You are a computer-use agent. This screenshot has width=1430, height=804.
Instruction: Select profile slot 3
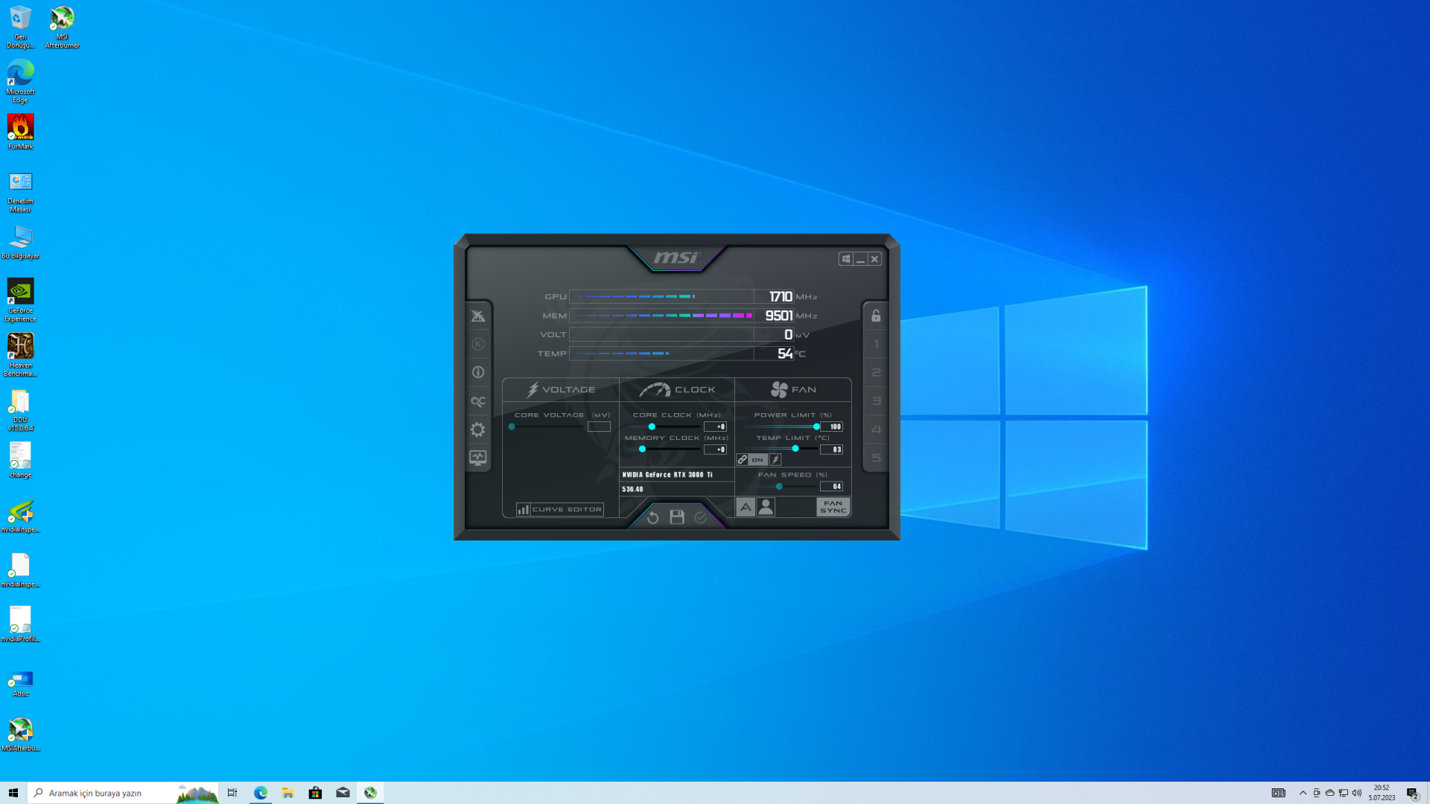pyautogui.click(x=876, y=401)
